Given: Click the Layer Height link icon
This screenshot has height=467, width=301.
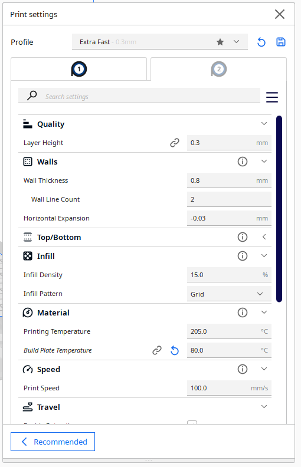Looking at the screenshot, I should tap(175, 143).
